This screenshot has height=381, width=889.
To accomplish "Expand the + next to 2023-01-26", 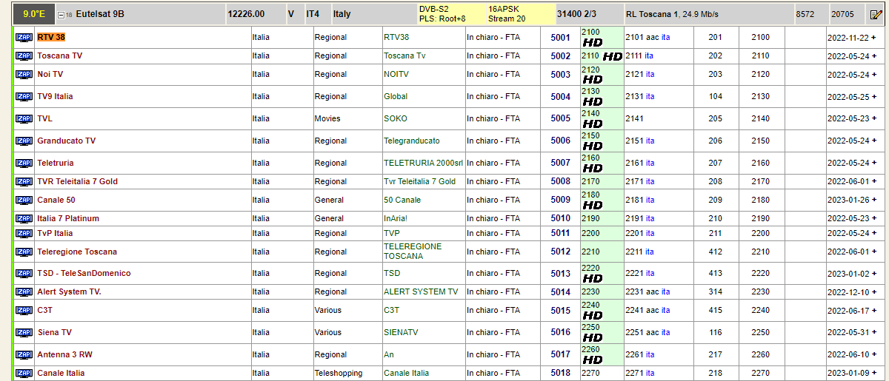I will pos(873,200).
